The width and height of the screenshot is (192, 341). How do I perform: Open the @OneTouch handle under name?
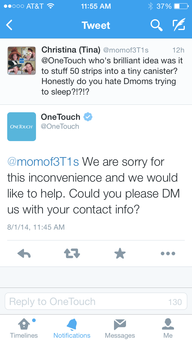[60, 127]
